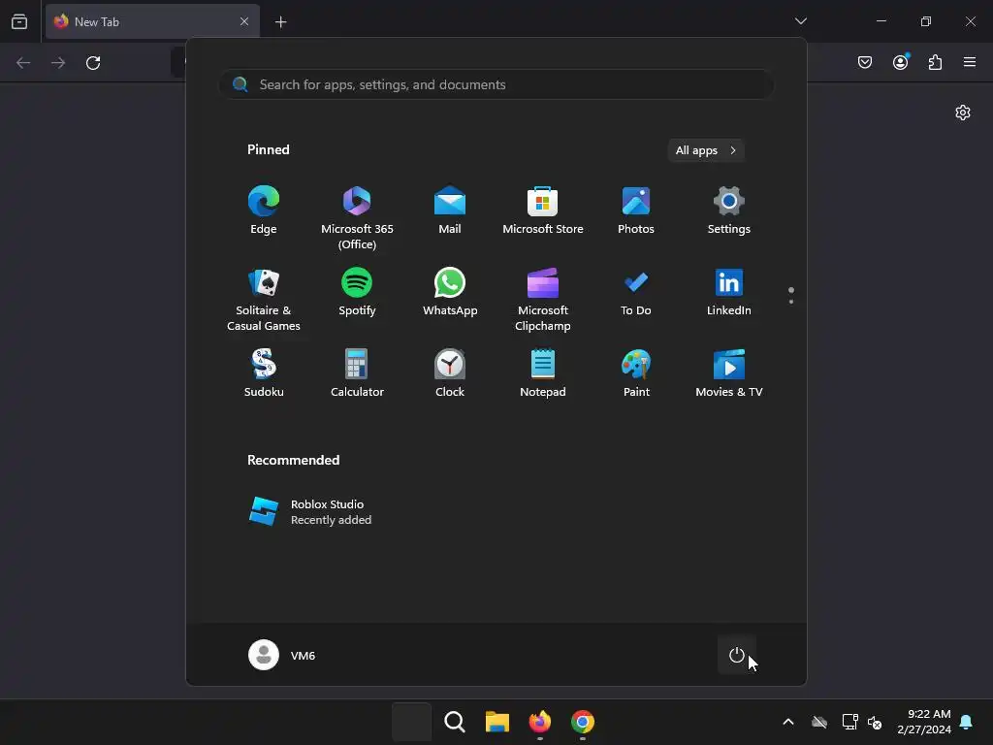Launch Microsoft 365 (Office)
The width and height of the screenshot is (993, 745).
coord(357,218)
